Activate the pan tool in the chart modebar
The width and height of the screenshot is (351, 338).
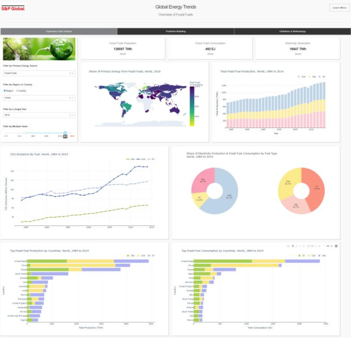[297, 246]
